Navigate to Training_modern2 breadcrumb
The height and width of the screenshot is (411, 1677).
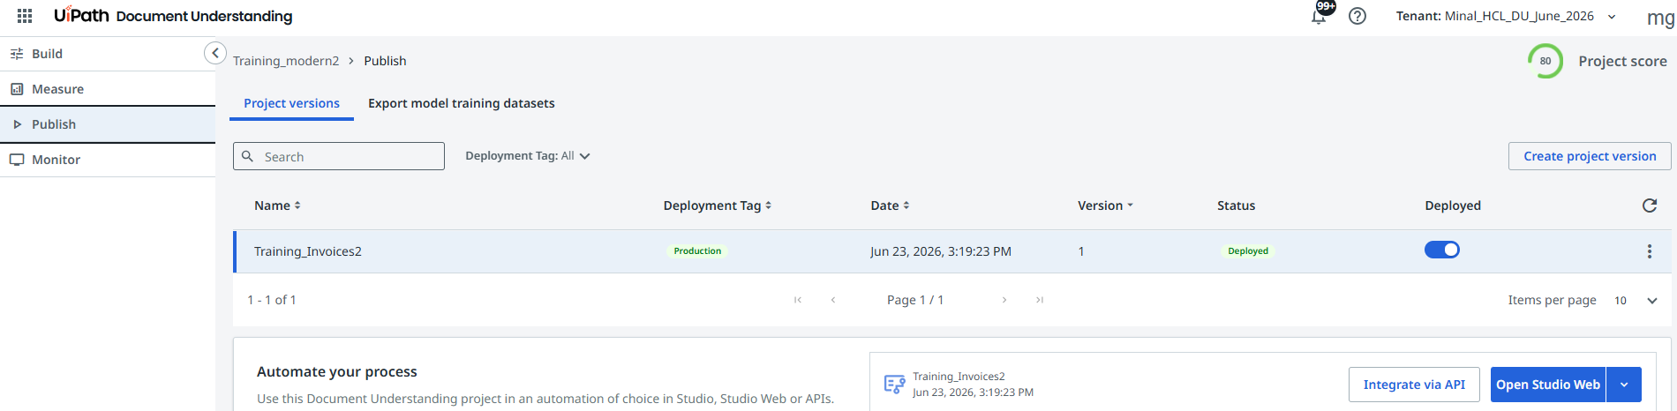click(286, 61)
